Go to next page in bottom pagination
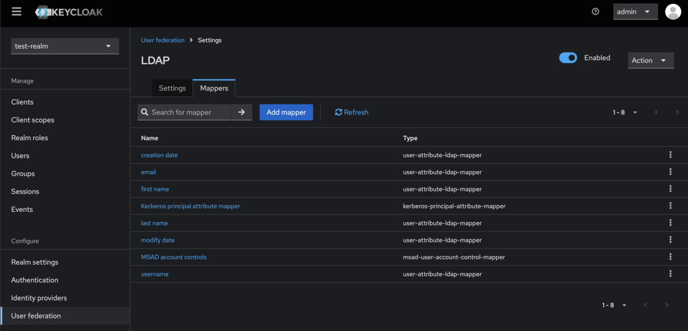Viewport: 688px width, 331px height. pos(666,305)
